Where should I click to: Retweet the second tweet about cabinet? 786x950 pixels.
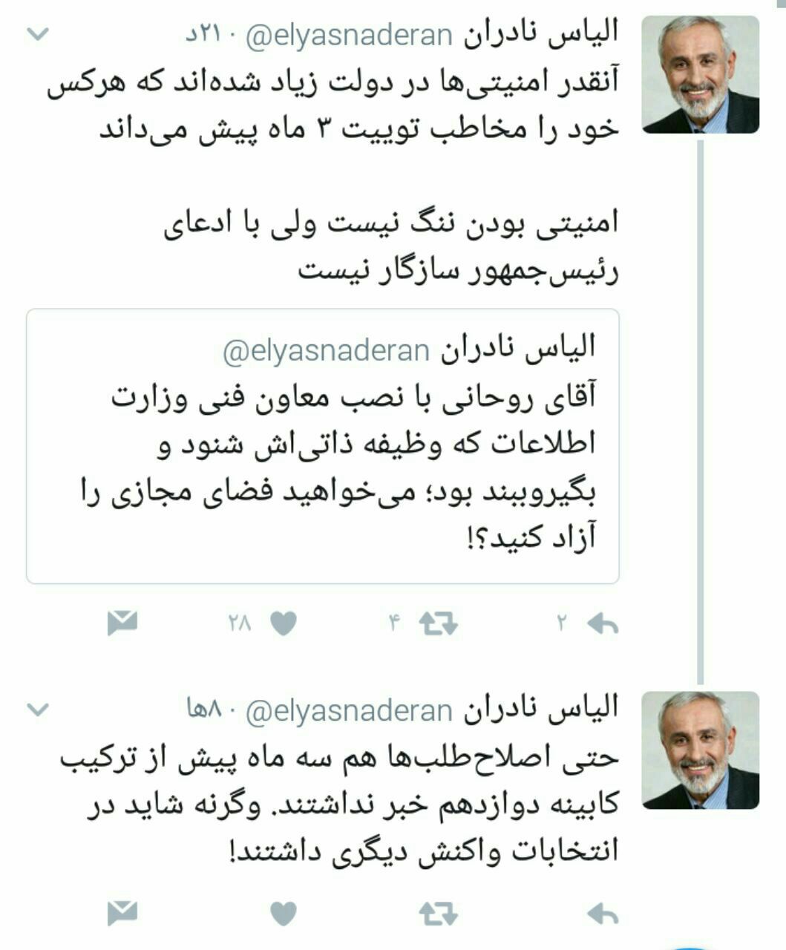tap(438, 914)
